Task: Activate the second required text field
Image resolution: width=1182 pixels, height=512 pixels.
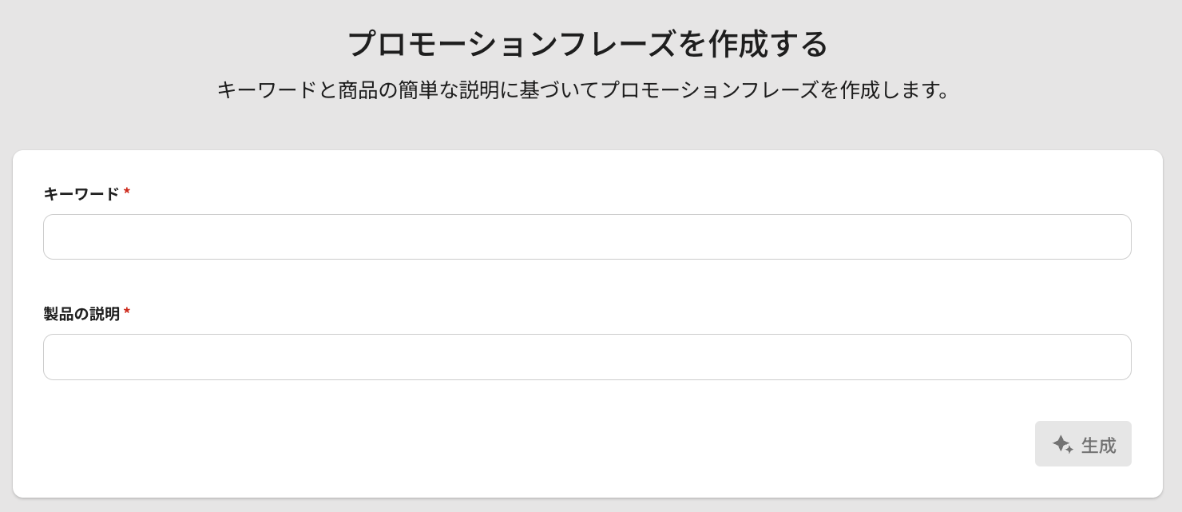Action: point(587,357)
